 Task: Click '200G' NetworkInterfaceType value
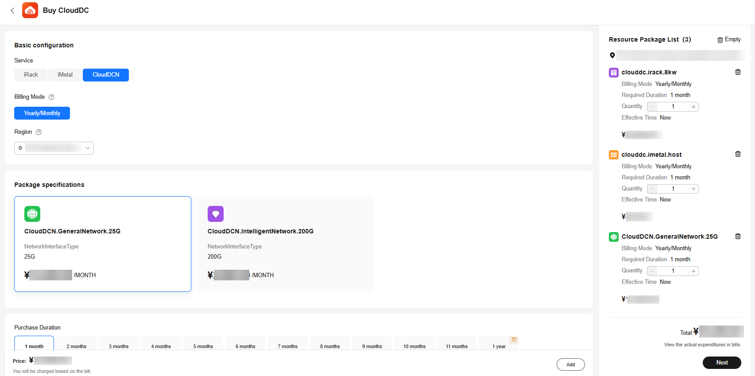coord(214,257)
